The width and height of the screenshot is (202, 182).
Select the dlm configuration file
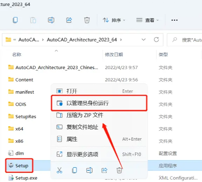click(20, 153)
